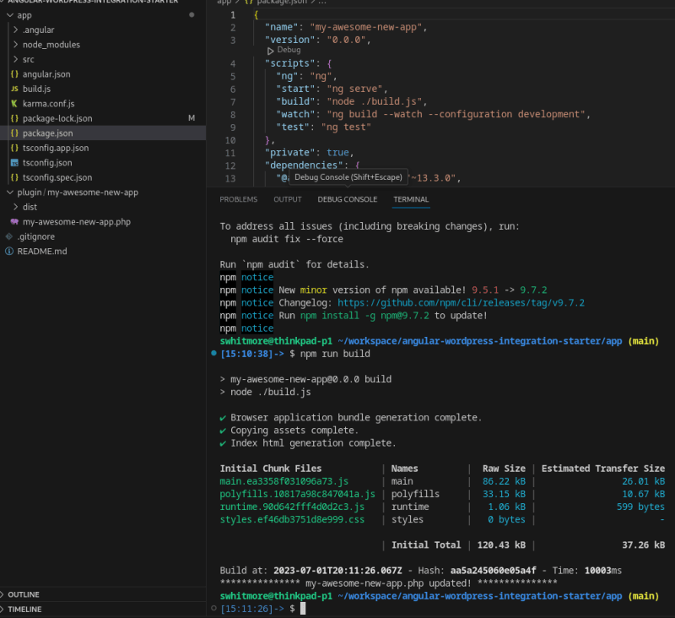Click the blue command marker beside 15:10:38 prompt
The image size is (675, 618).
tap(213, 353)
